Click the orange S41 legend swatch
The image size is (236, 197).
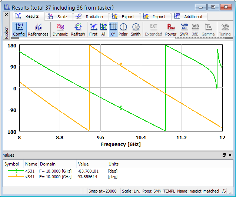point(14,177)
